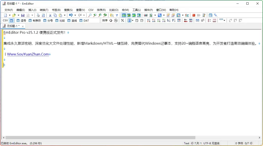
Task: Toggle DAT separated mode
Action: point(84,21)
